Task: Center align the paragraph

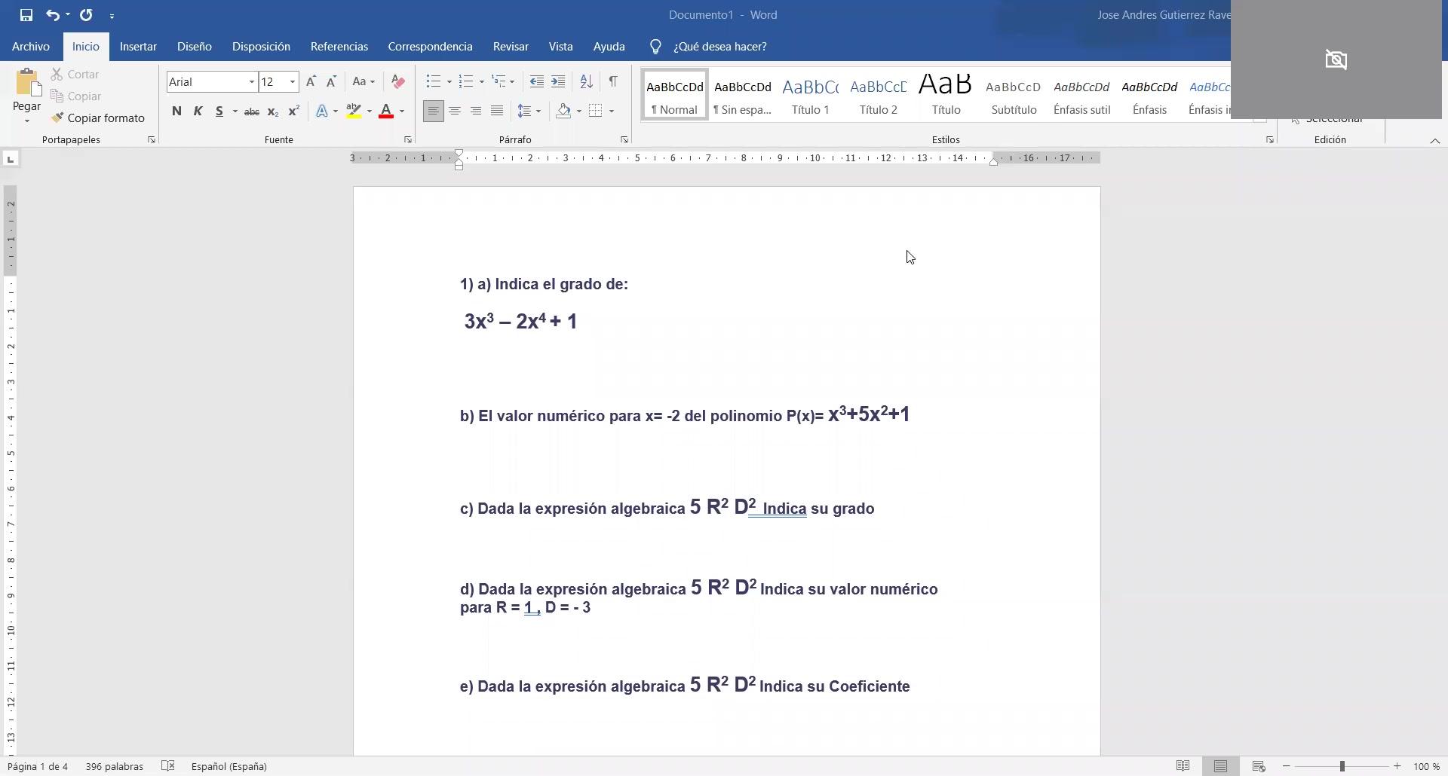Action: click(x=455, y=112)
